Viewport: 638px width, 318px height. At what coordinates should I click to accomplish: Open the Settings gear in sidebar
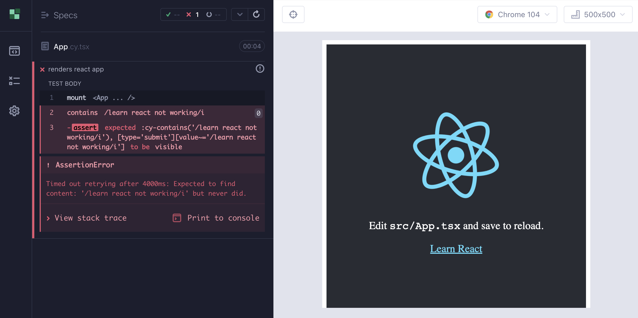[14, 111]
